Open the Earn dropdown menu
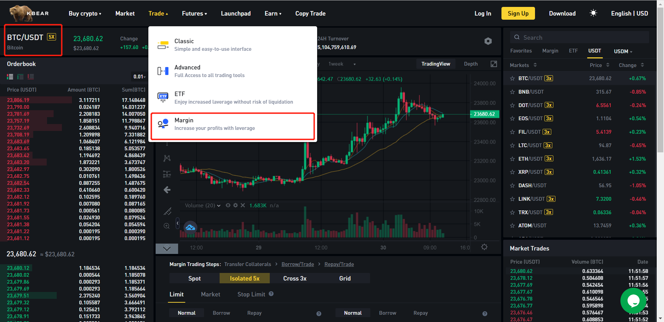664x322 pixels. [273, 13]
